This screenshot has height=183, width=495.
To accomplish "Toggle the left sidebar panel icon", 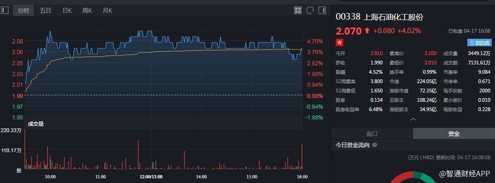I will tap(5, 10).
